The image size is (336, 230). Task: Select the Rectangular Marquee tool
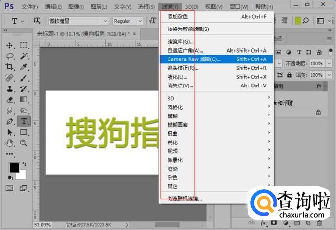click(24, 45)
